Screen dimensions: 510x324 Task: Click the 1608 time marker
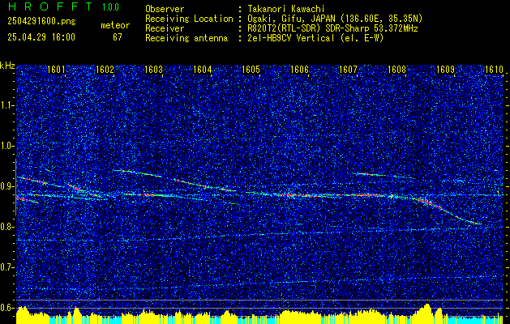pos(396,69)
